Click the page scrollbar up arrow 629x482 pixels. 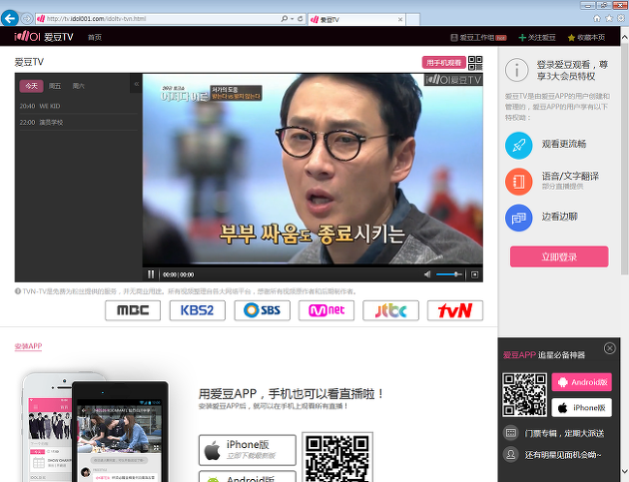click(x=624, y=37)
